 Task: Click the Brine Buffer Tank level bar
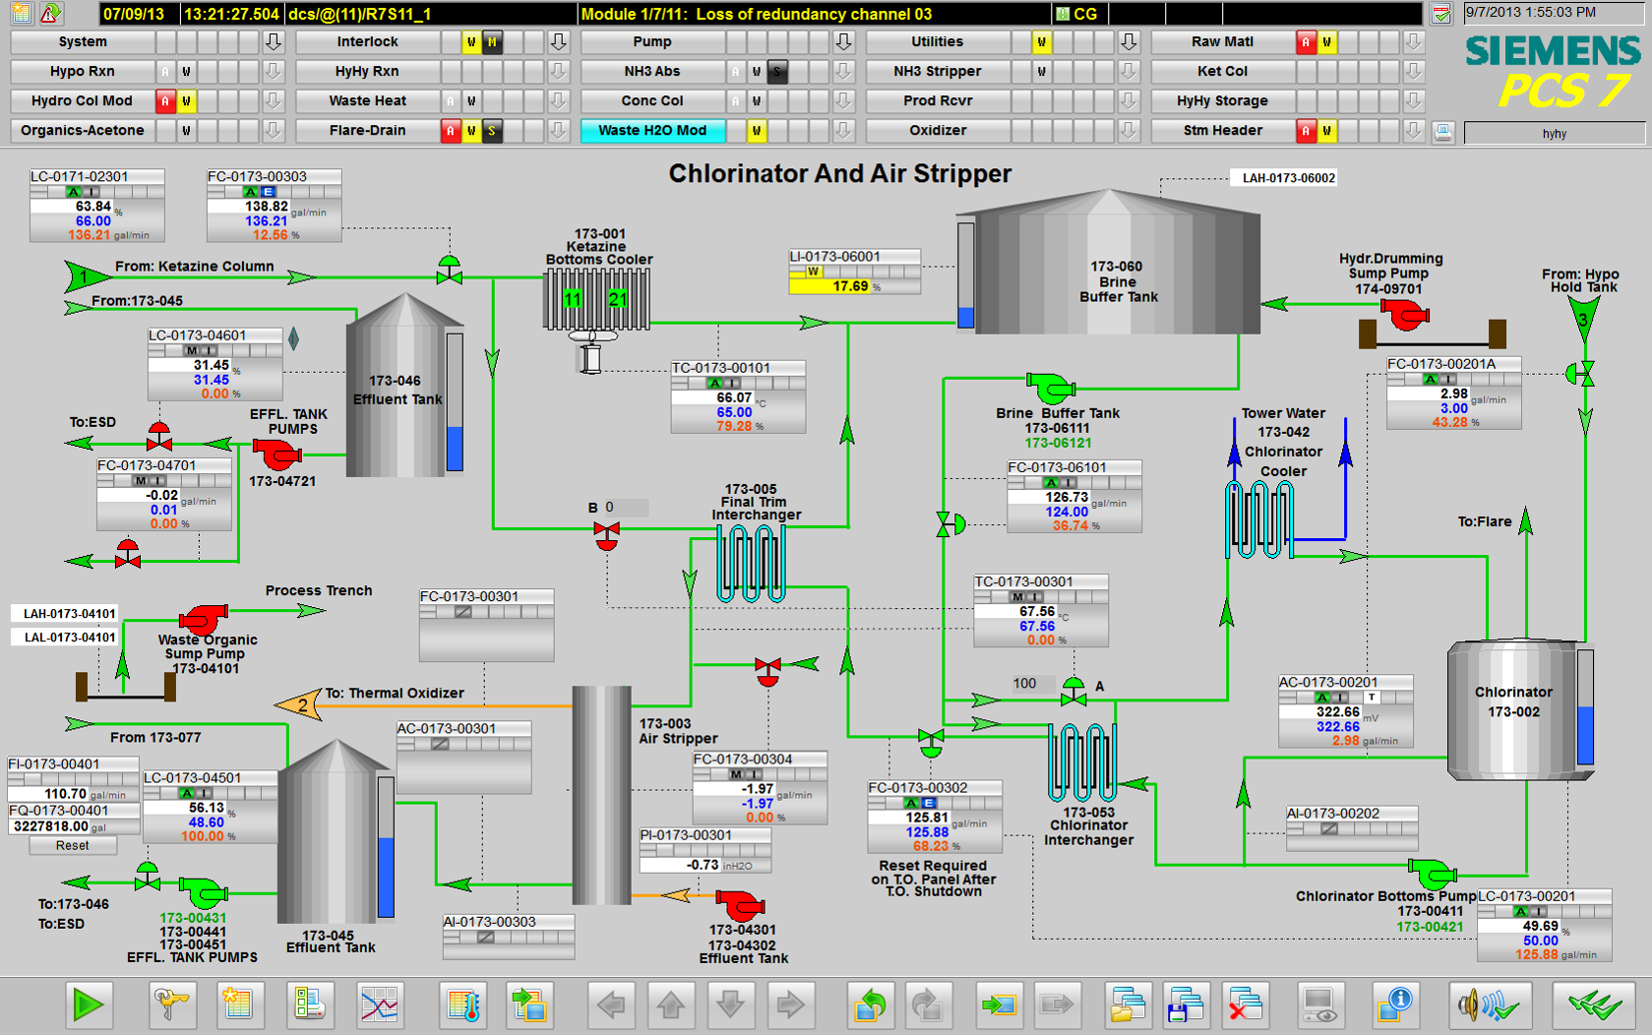pos(965,275)
